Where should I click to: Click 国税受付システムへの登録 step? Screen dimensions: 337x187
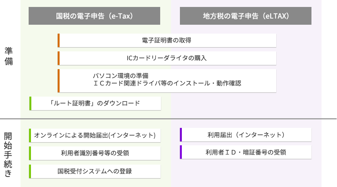click(95, 171)
